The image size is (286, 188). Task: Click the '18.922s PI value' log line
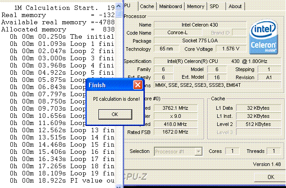62,180
